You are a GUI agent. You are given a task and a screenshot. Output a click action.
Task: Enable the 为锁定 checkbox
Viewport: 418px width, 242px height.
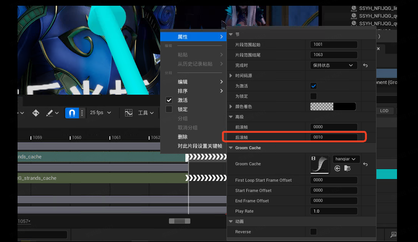pos(313,96)
